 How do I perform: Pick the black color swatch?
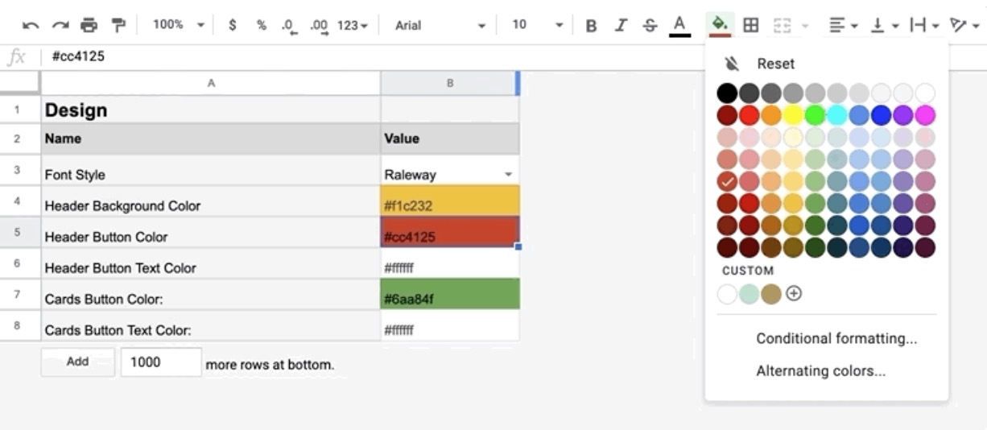727,93
